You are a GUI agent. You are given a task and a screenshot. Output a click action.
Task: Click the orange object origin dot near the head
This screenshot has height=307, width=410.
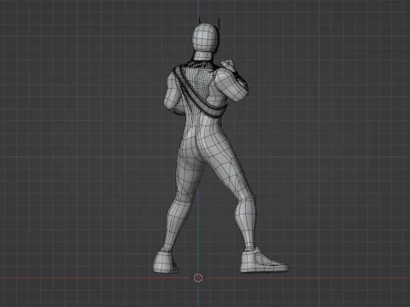click(208, 49)
